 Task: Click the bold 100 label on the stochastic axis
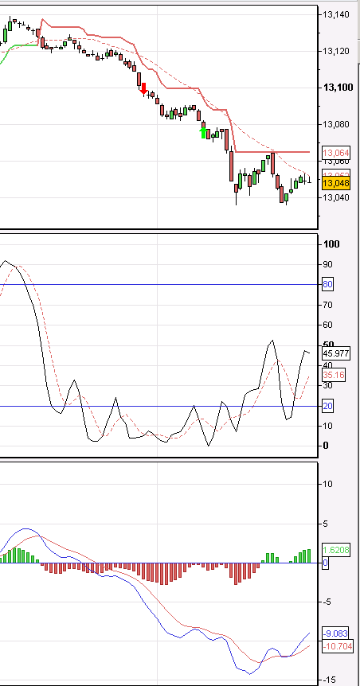tap(331, 244)
